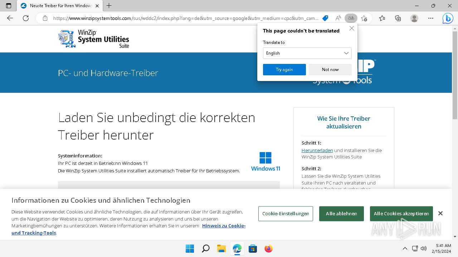458x257 pixels.
Task: Dismiss the cookie banner with X
Action: pyautogui.click(x=440, y=213)
